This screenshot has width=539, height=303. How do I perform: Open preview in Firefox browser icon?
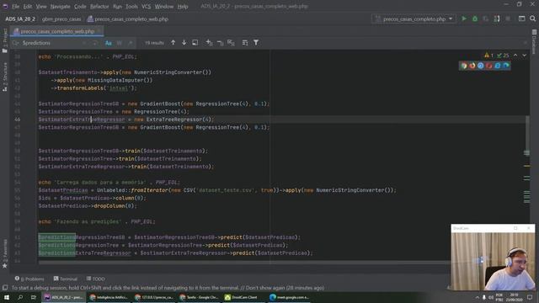(x=472, y=66)
